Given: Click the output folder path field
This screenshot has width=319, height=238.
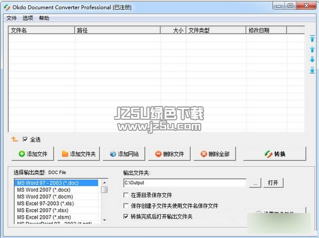Looking at the screenshot, I should (184, 183).
